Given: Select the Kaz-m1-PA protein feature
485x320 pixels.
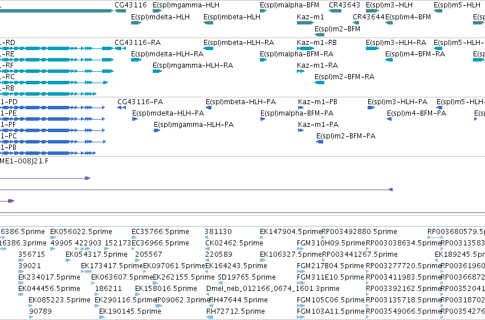Looking at the screenshot, I should 301,130.
